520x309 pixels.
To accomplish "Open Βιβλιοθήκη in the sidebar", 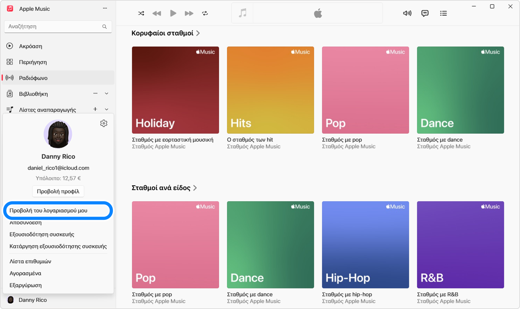I will tap(33, 94).
